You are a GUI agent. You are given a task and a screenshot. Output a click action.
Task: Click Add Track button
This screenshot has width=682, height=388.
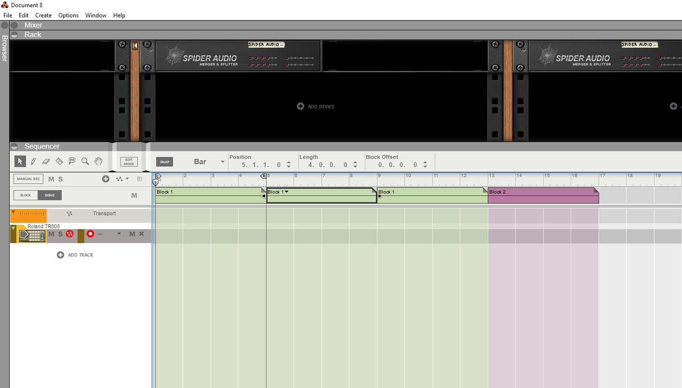75,255
